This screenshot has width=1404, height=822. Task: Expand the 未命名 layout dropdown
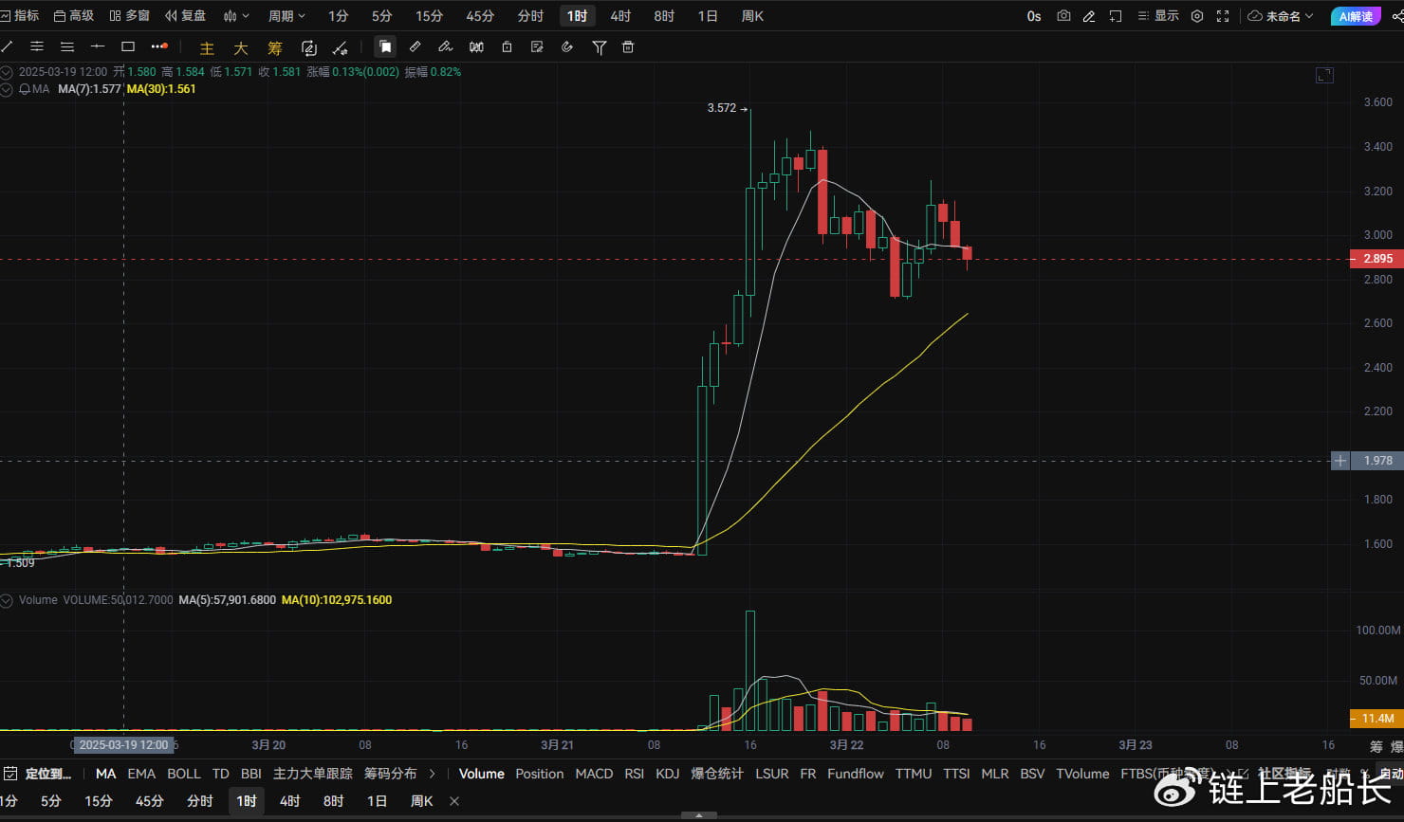click(x=1282, y=16)
